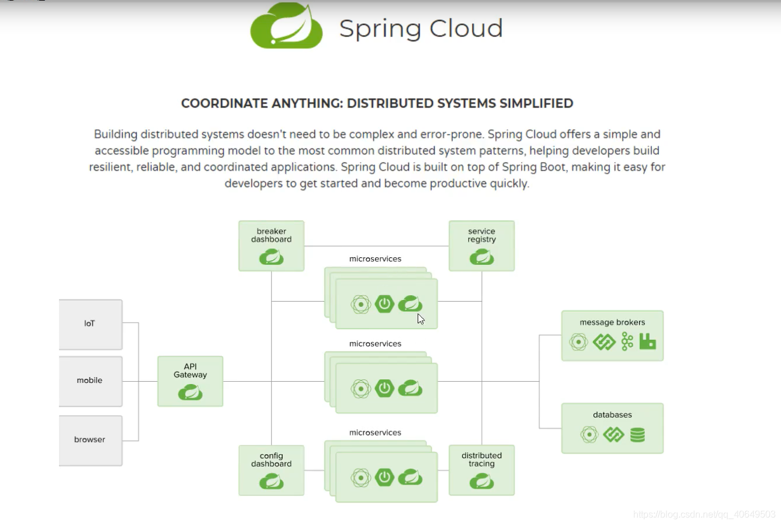Click the paragraph line starting 'accessible programming model'
The height and width of the screenshot is (525, 781).
pos(377,151)
